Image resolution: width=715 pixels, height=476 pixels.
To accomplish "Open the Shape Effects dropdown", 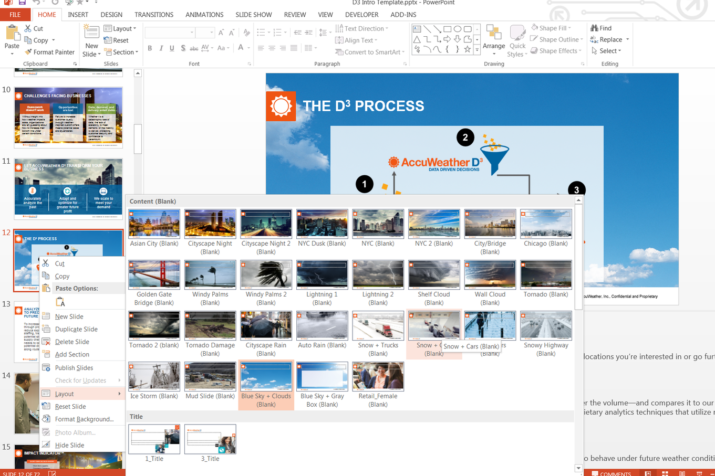I will coord(556,51).
